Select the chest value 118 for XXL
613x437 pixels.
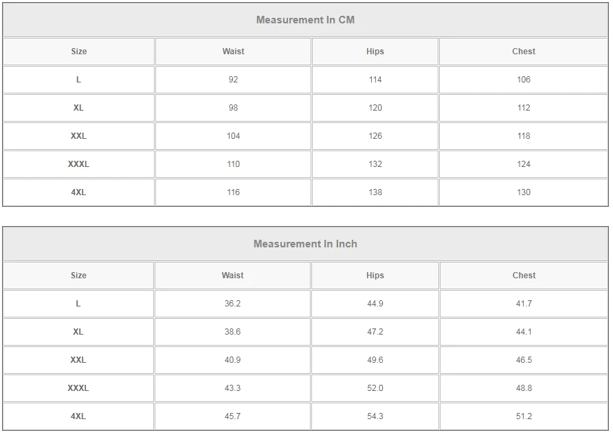point(524,136)
